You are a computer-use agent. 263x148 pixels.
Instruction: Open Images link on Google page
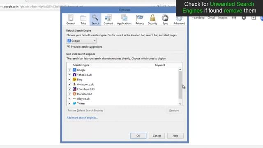(x=223, y=18)
